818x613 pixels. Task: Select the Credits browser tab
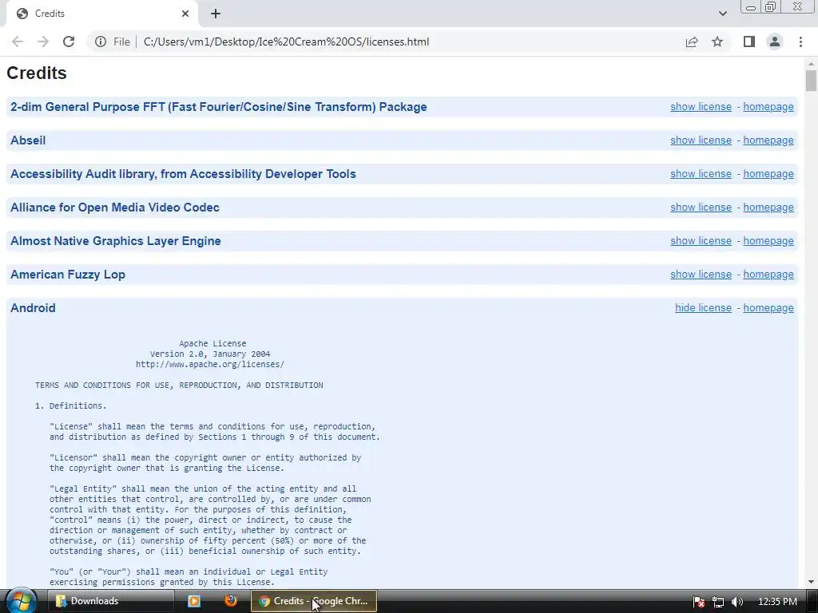click(x=101, y=14)
